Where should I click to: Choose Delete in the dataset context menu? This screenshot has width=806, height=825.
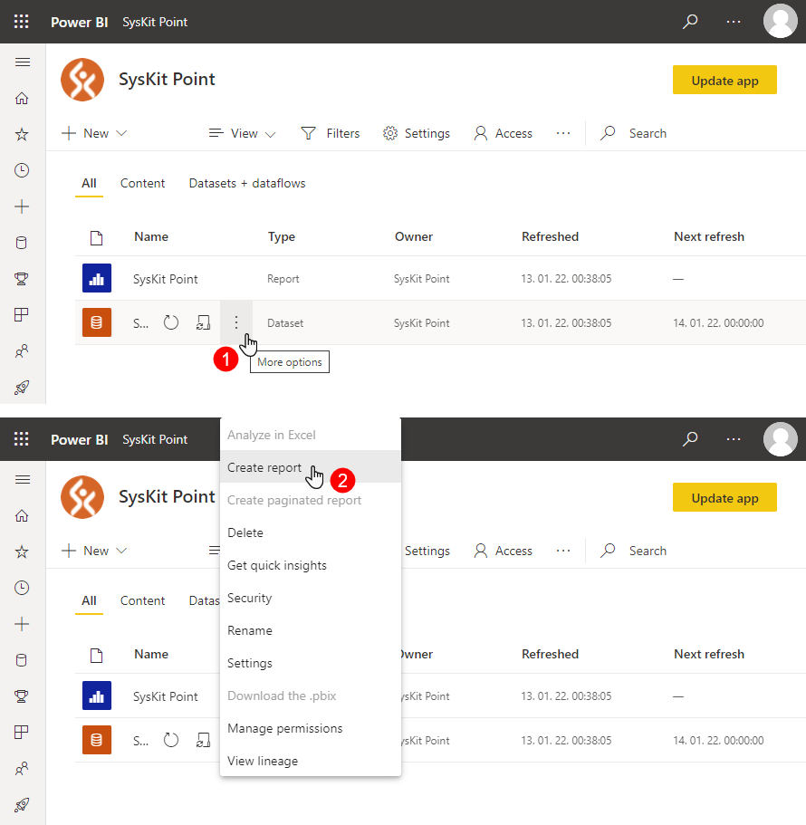click(x=311, y=532)
